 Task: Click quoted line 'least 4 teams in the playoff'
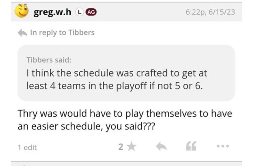click(114, 86)
